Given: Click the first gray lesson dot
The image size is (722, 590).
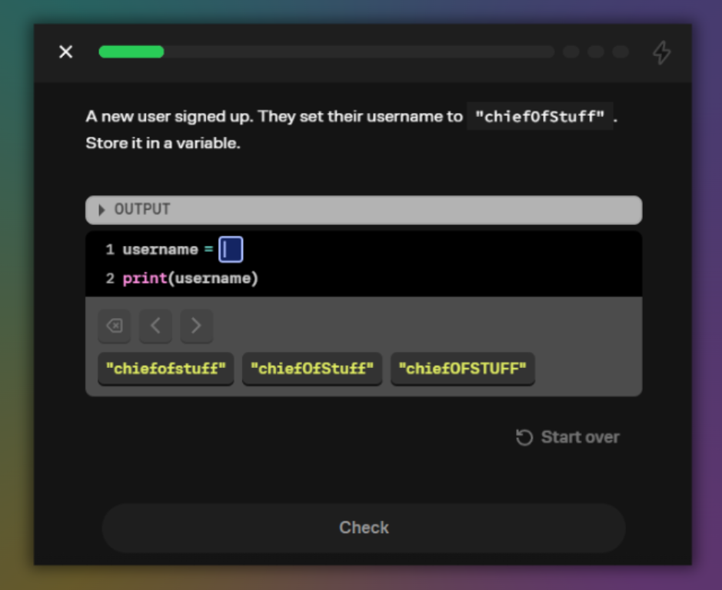Looking at the screenshot, I should click(571, 51).
